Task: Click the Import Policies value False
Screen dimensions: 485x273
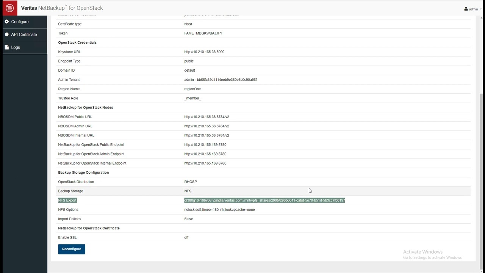Action: [188, 219]
